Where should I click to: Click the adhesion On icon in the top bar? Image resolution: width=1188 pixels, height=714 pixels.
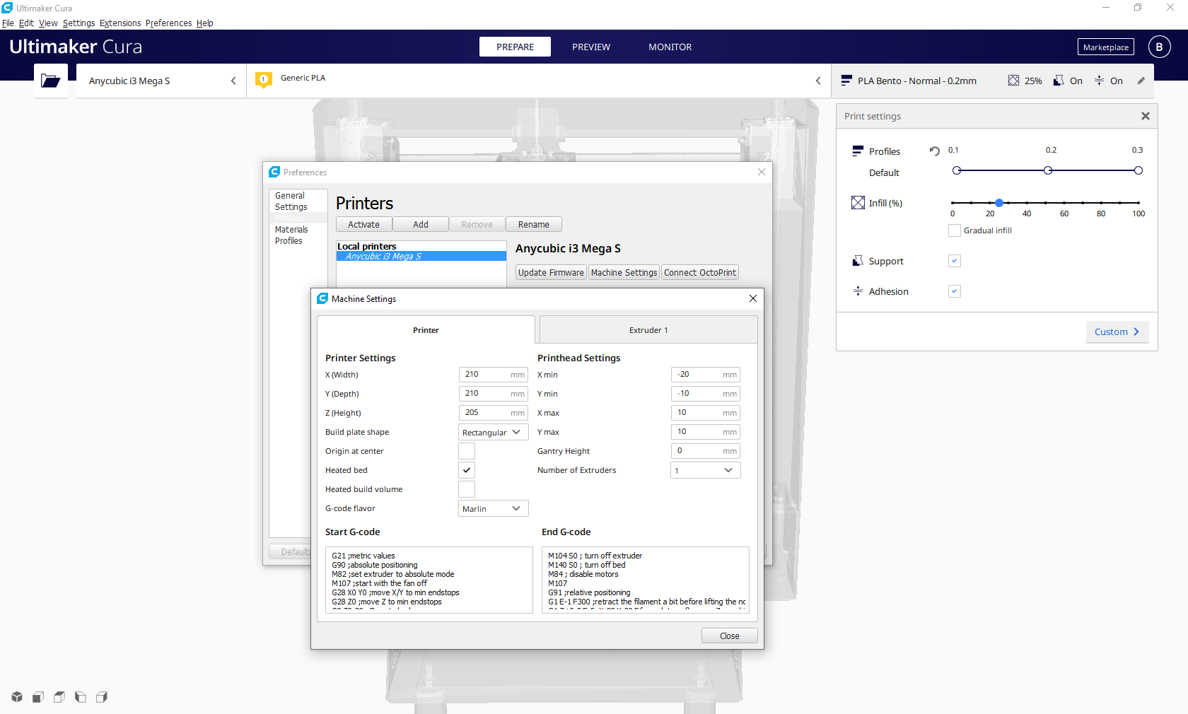pyautogui.click(x=1099, y=81)
